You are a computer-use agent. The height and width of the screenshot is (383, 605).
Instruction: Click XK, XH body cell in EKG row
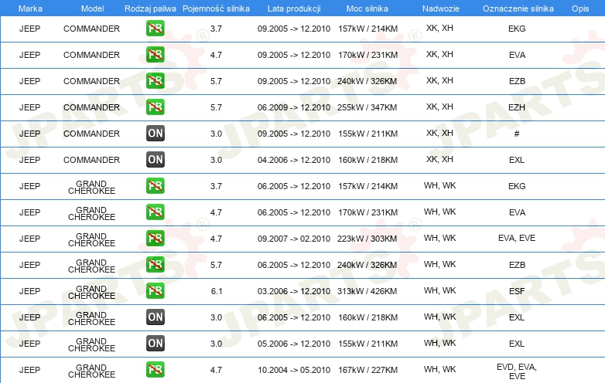point(440,28)
